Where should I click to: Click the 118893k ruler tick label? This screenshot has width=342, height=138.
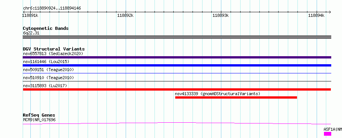pyautogui.click(x=221, y=15)
